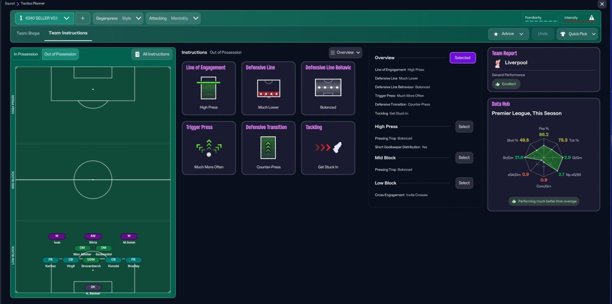Open the Defensive Transition Counter-Press card
This screenshot has width=612, height=304.
(x=268, y=148)
